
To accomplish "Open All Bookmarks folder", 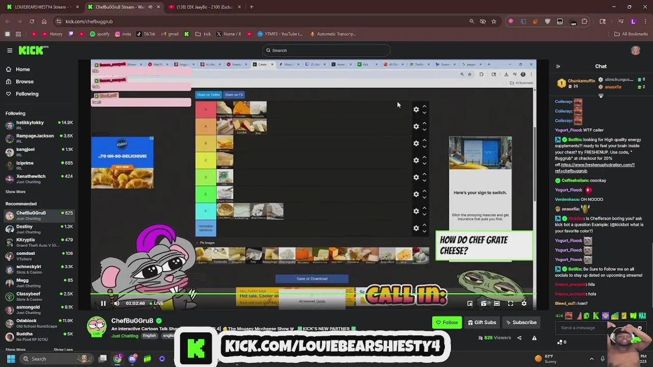I will tap(631, 34).
